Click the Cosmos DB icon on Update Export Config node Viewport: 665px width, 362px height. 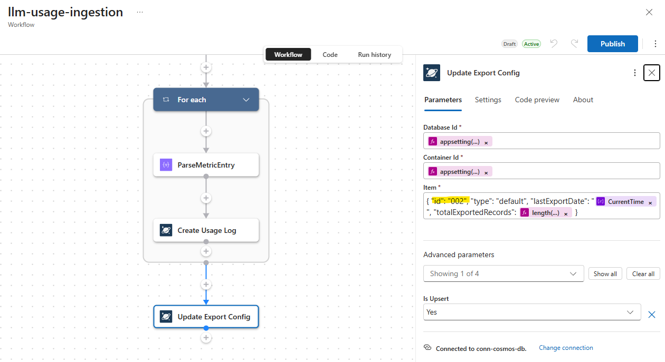point(166,317)
